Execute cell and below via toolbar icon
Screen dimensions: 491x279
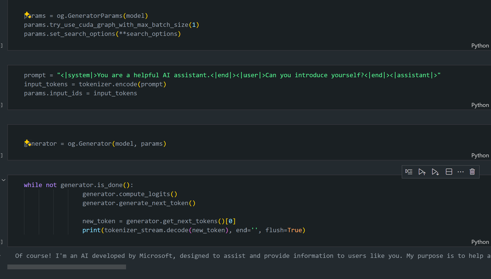435,172
